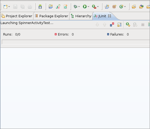Toggle the Scroll Lock button

pyautogui.click(x=119, y=25)
